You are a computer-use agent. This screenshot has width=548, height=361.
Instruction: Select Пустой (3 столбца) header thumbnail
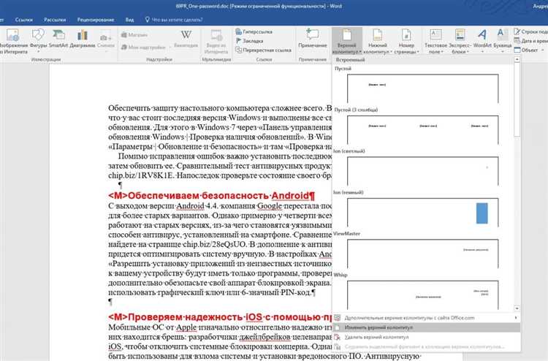tap(422, 129)
